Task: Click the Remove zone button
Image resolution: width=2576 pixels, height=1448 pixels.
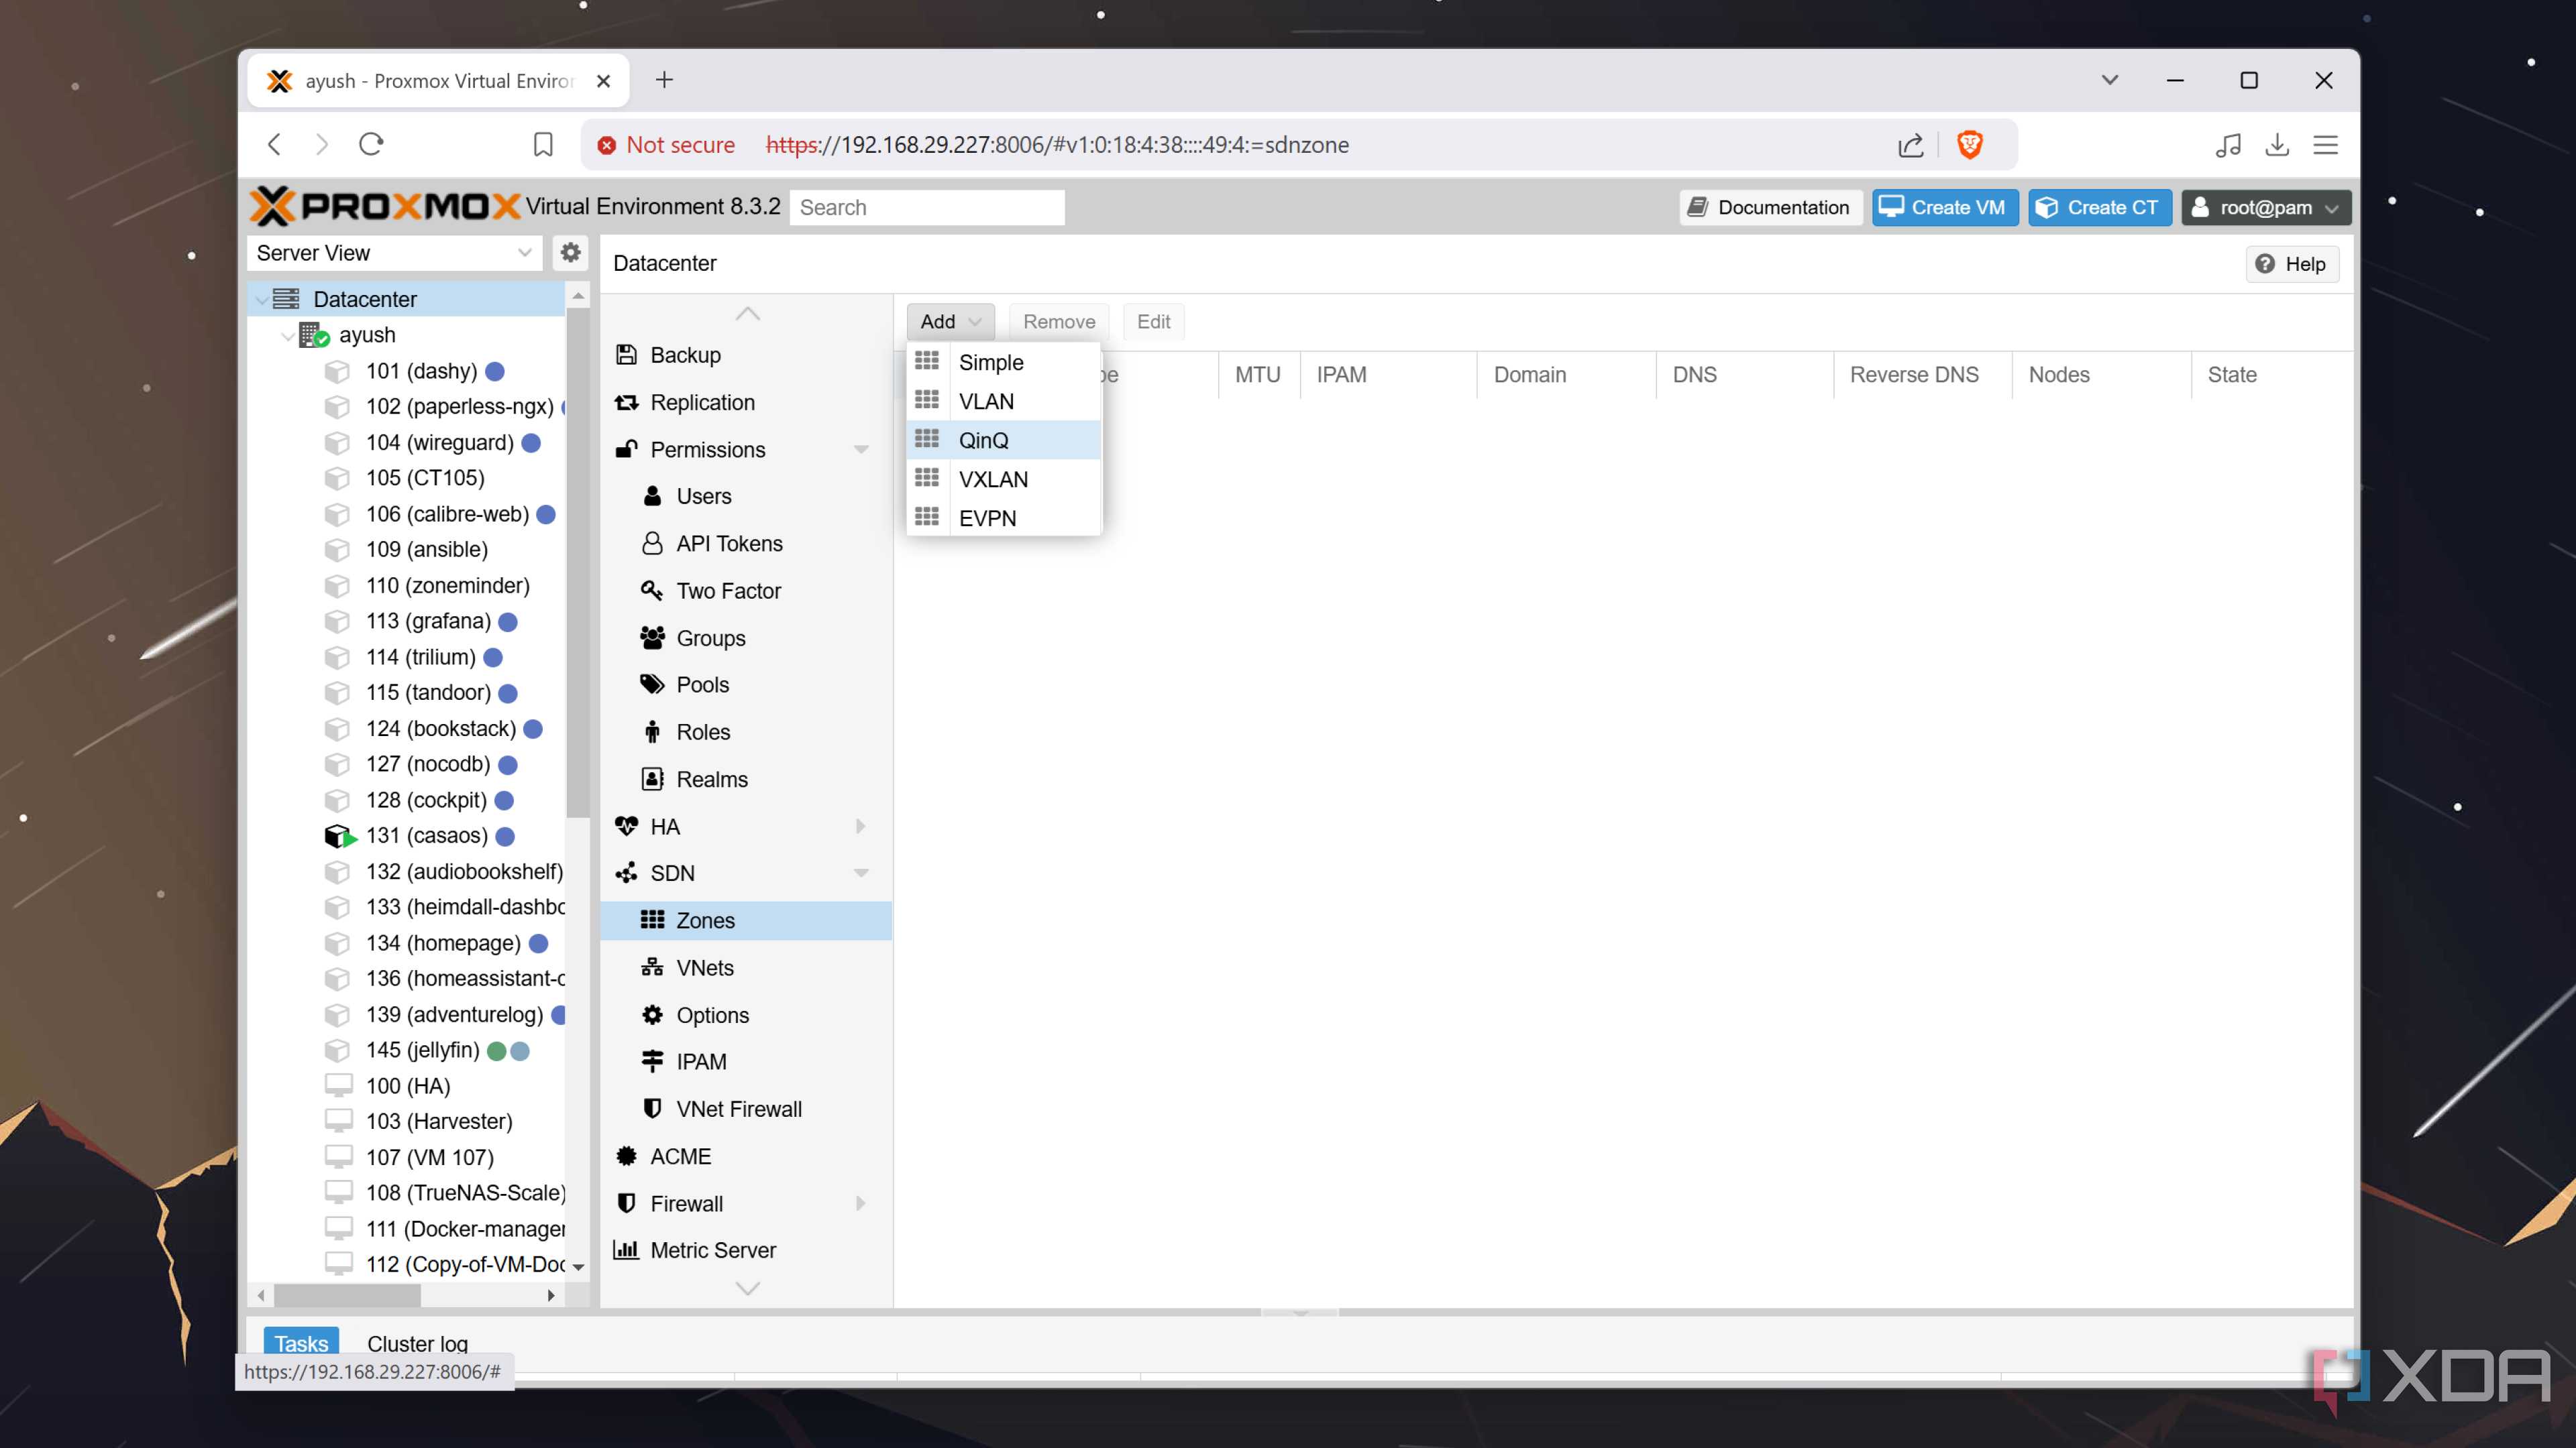Action: point(1059,322)
